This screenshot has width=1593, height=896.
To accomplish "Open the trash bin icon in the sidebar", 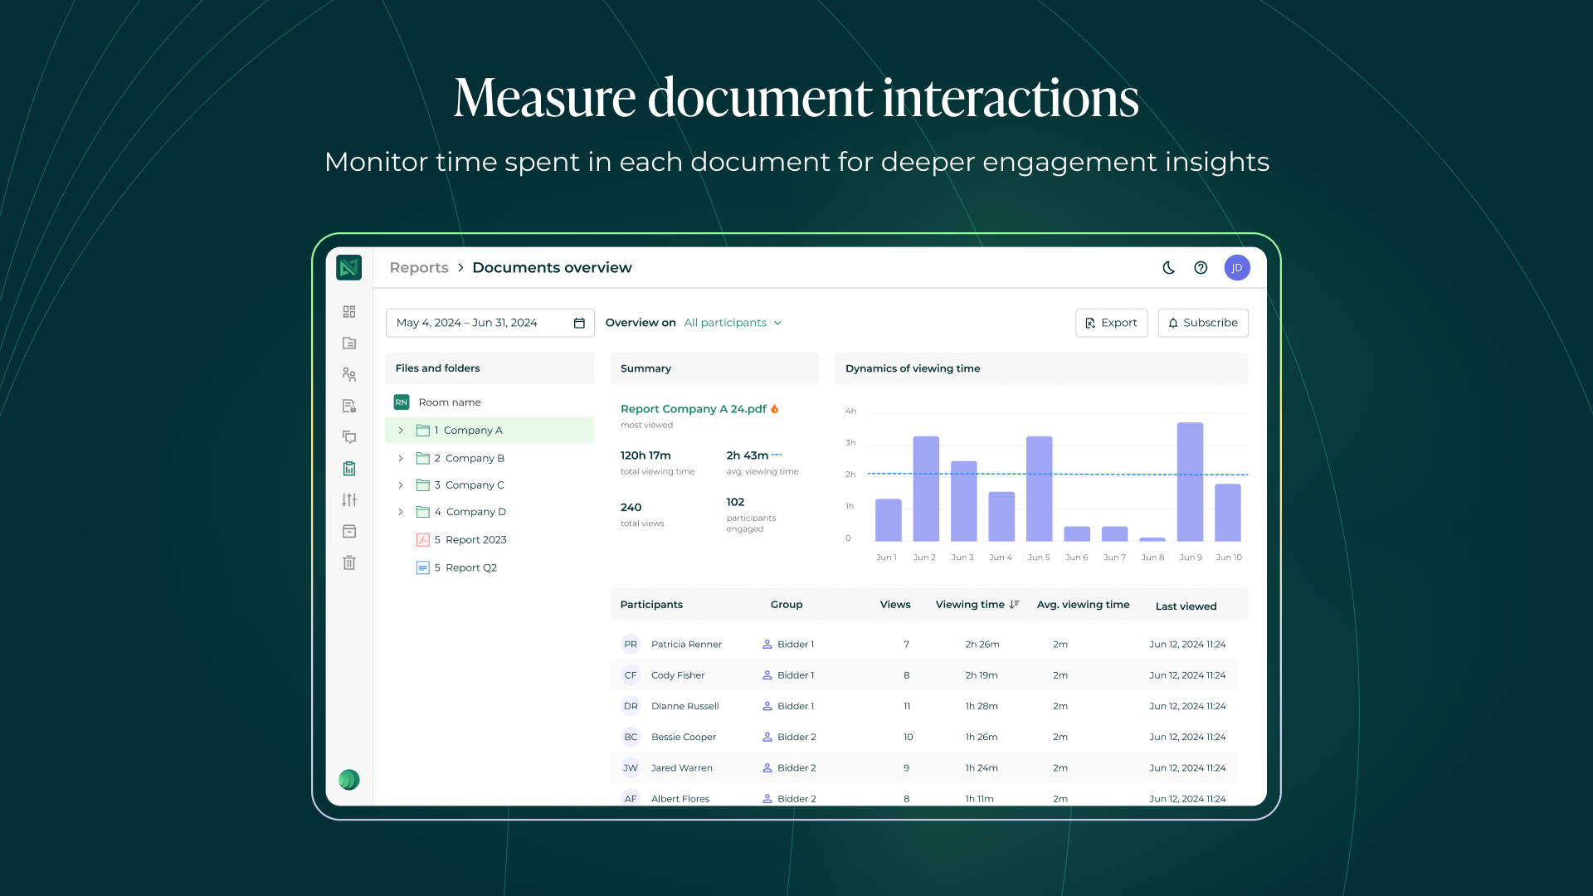I will click(349, 562).
